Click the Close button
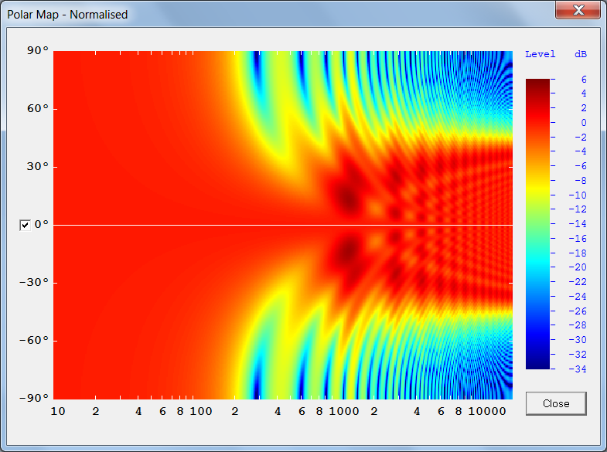This screenshot has width=607, height=452. [556, 403]
